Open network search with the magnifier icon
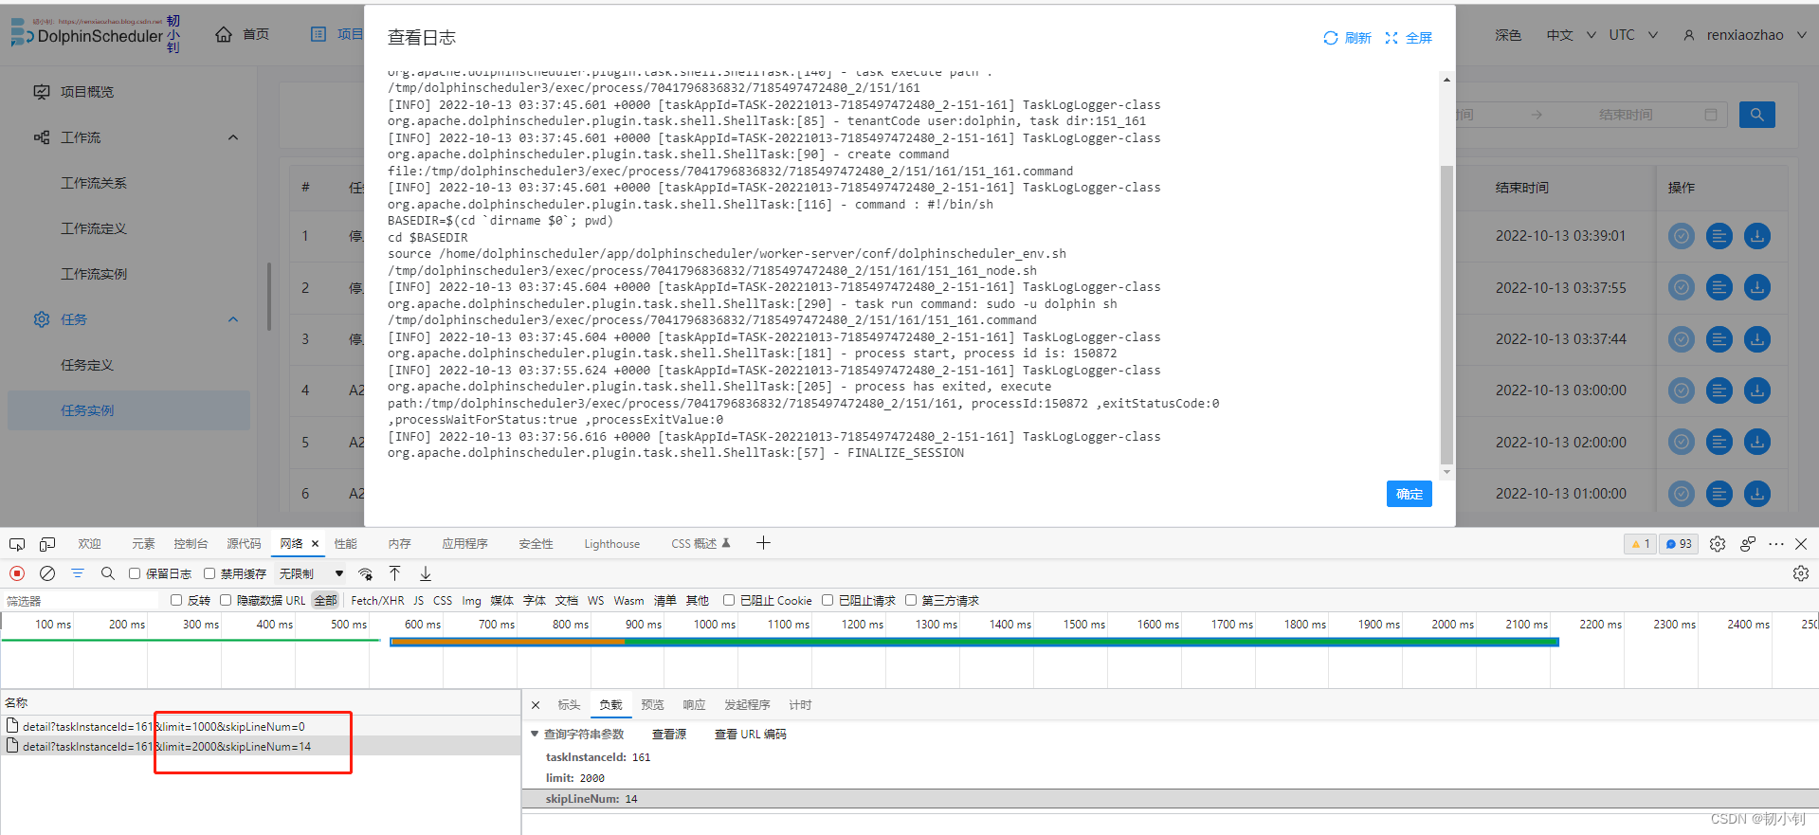The height and width of the screenshot is (835, 1819). [x=108, y=573]
